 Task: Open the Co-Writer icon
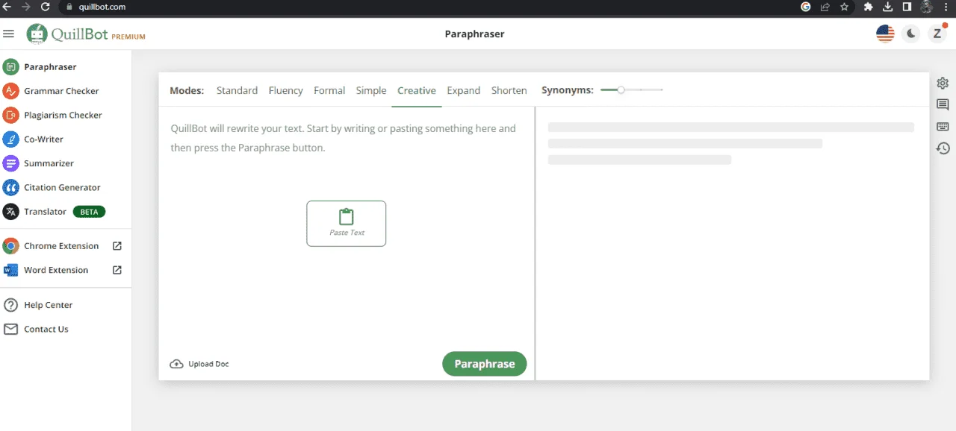pos(10,139)
